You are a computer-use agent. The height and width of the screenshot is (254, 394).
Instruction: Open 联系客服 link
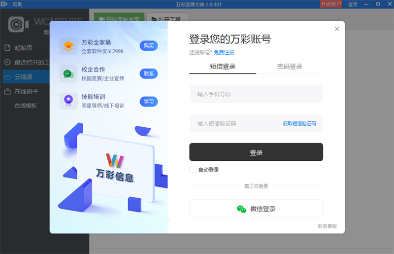pos(328,226)
